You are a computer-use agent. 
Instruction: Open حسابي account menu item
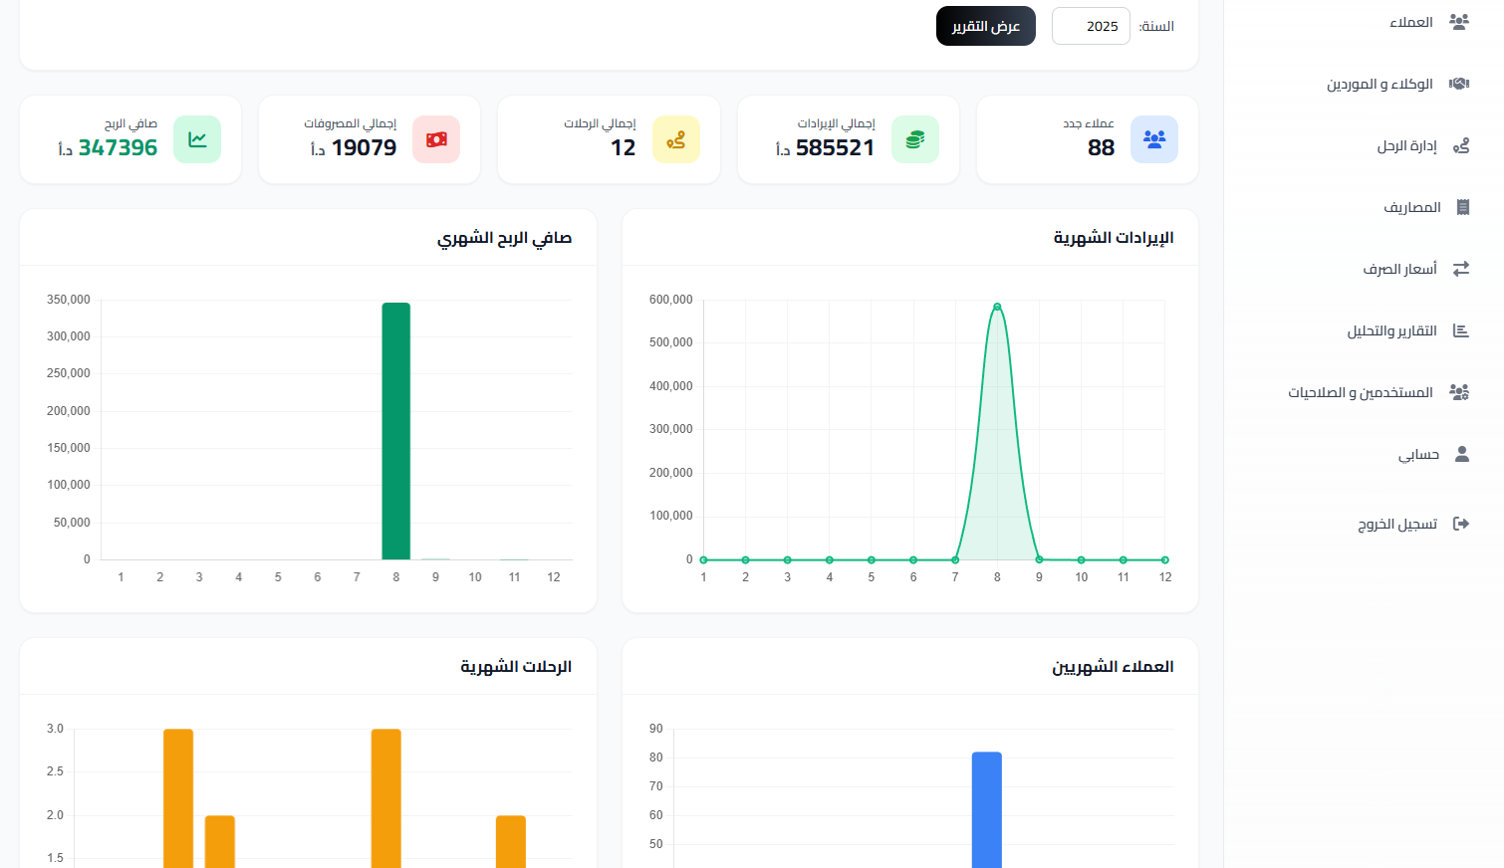pyautogui.click(x=1418, y=455)
